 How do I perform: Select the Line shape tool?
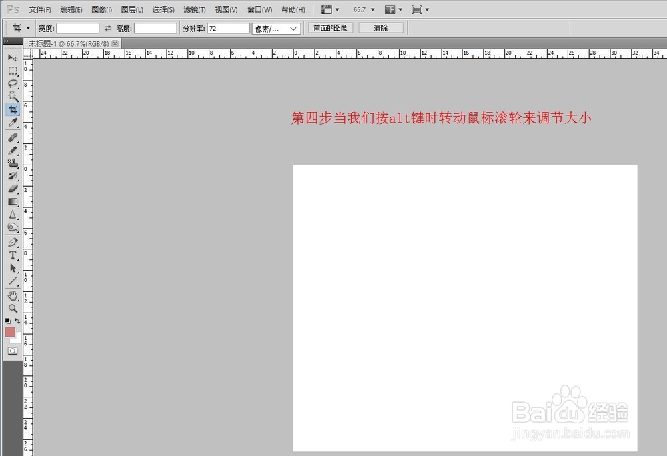[13, 281]
